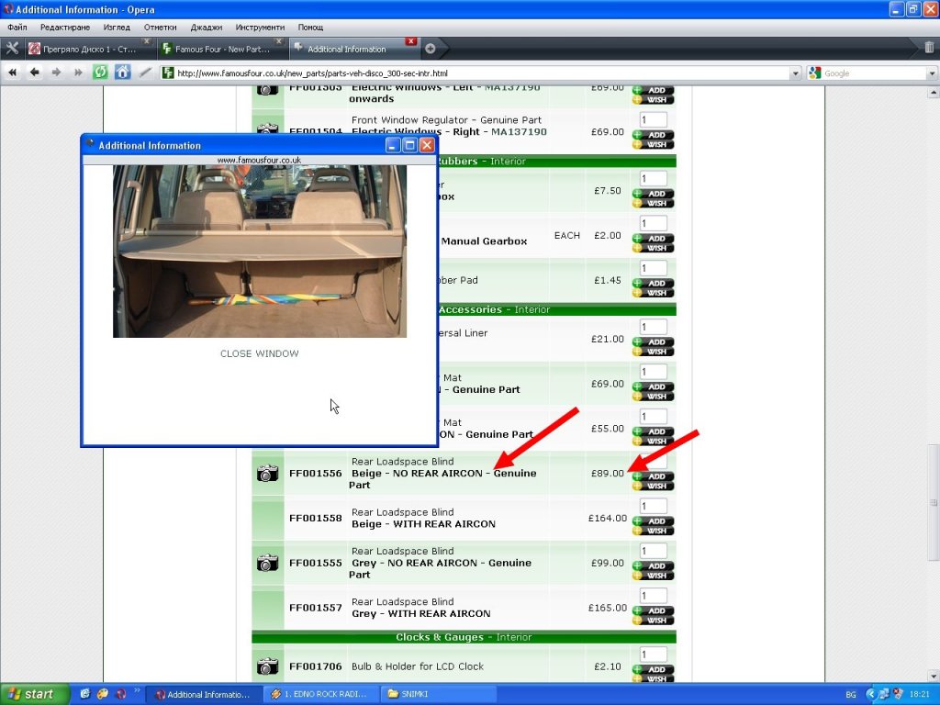The width and height of the screenshot is (940, 705).
Task: Go back to the previous page
Action: tap(34, 73)
